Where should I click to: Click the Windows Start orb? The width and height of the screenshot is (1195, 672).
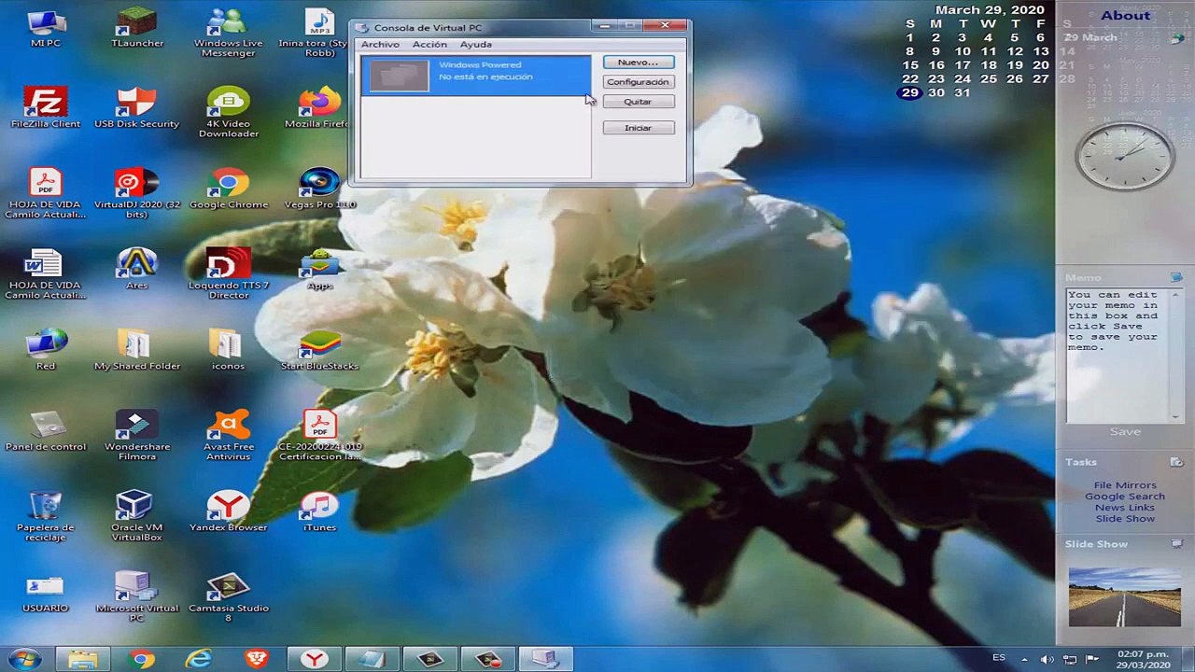click(25, 659)
